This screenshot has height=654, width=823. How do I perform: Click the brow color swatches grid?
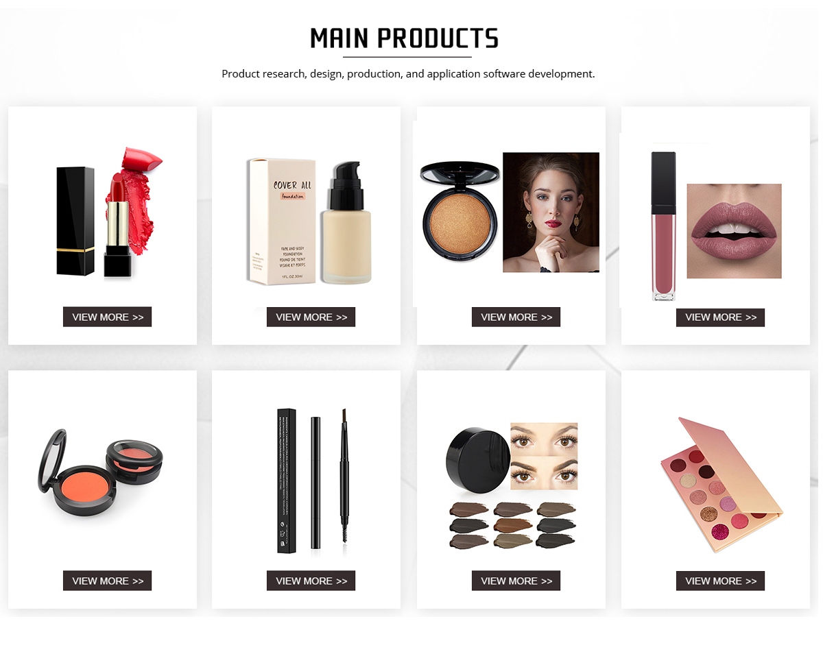pos(512,525)
